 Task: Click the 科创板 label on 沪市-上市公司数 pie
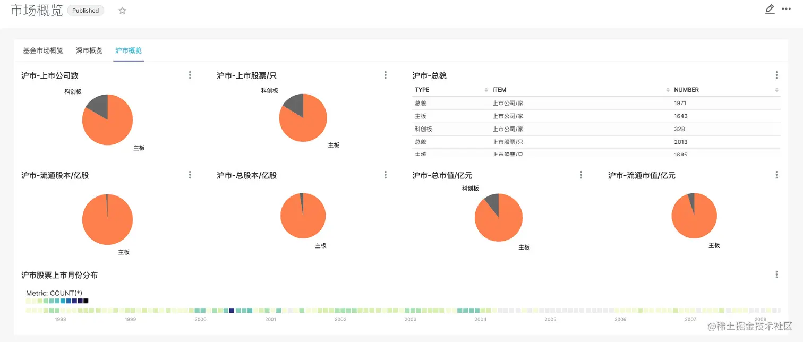coord(73,91)
